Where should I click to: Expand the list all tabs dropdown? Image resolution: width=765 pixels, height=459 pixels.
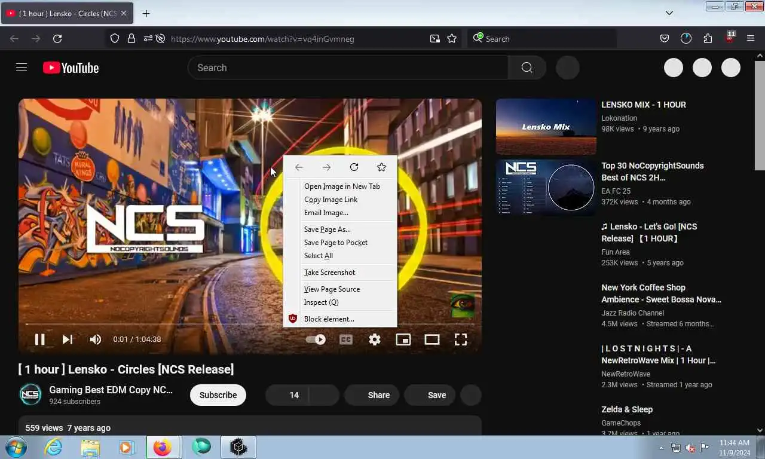669,13
